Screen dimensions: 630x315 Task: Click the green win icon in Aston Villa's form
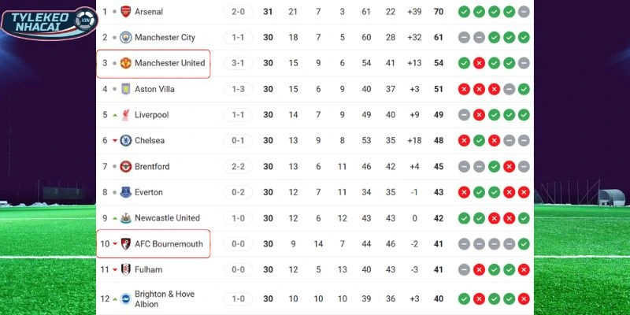[524, 89]
